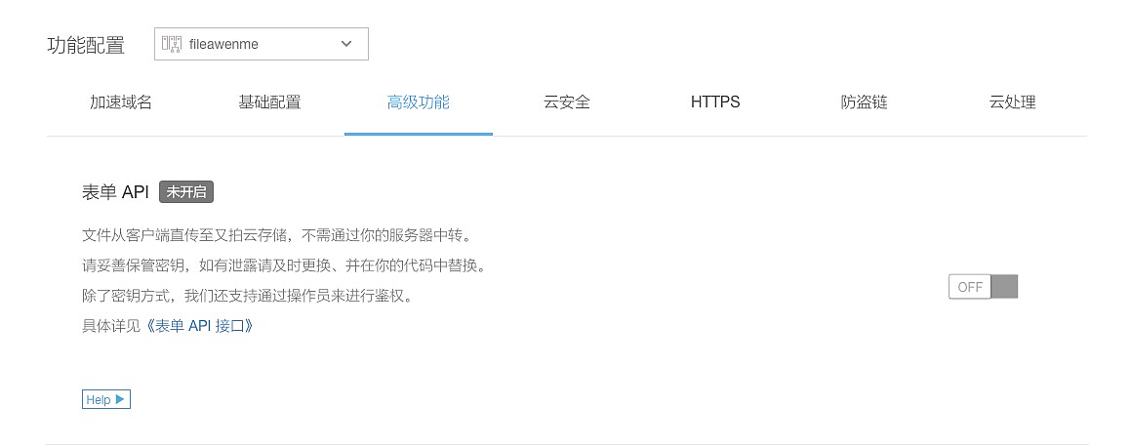Enable the 表单 API OFF switch
The height and width of the screenshot is (447, 1131).
point(983,287)
